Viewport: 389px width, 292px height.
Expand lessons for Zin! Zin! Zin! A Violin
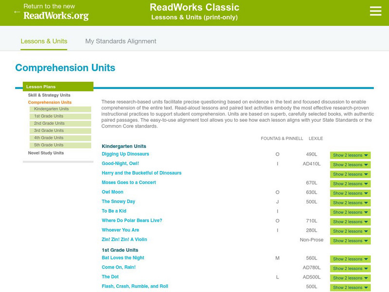click(x=350, y=240)
